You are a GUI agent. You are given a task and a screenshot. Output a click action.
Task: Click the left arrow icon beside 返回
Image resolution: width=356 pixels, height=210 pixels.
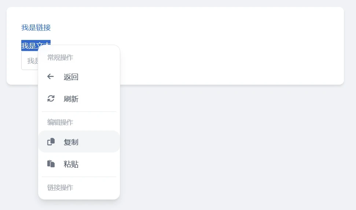[x=50, y=77]
